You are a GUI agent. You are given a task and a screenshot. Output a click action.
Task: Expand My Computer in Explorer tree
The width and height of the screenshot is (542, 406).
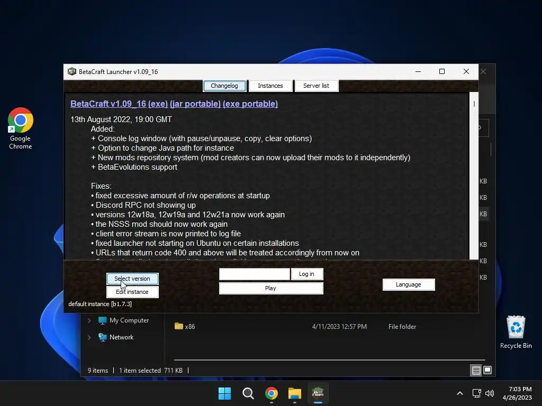pos(89,320)
